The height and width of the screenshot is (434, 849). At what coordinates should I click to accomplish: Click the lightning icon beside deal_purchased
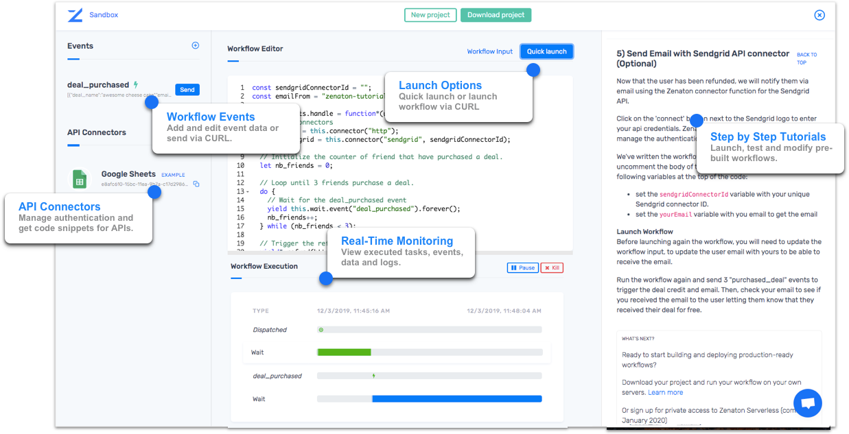(136, 85)
